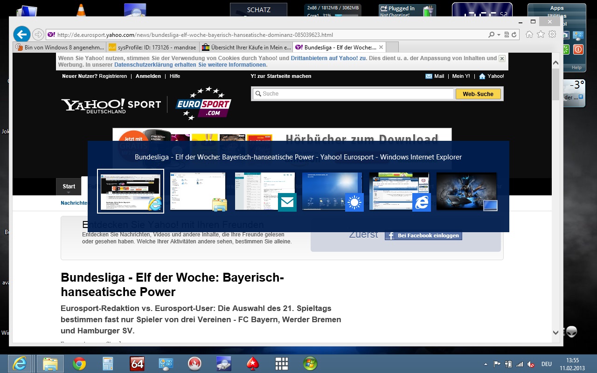Screen dimensions: 597x373
Task: Click the Registrieren link
Action: (x=113, y=76)
